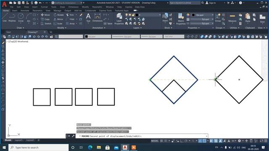Viewport: 269px width, 151px height.
Task: Click the Stretch tool
Action: pyautogui.click(x=46, y=23)
